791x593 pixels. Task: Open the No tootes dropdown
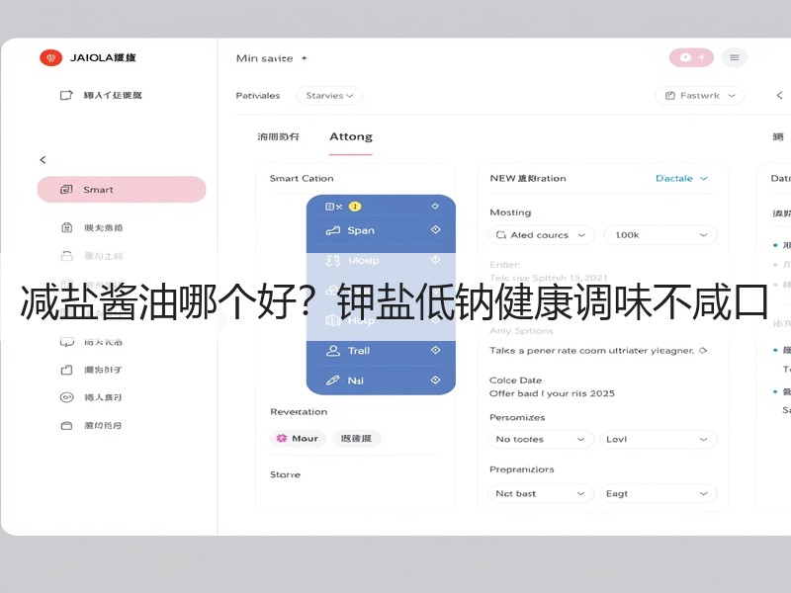tap(541, 439)
